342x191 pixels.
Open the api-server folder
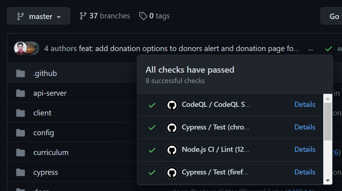click(x=50, y=93)
